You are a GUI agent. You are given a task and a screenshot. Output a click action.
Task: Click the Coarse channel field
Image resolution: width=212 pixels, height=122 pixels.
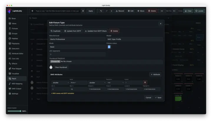tap(133, 83)
